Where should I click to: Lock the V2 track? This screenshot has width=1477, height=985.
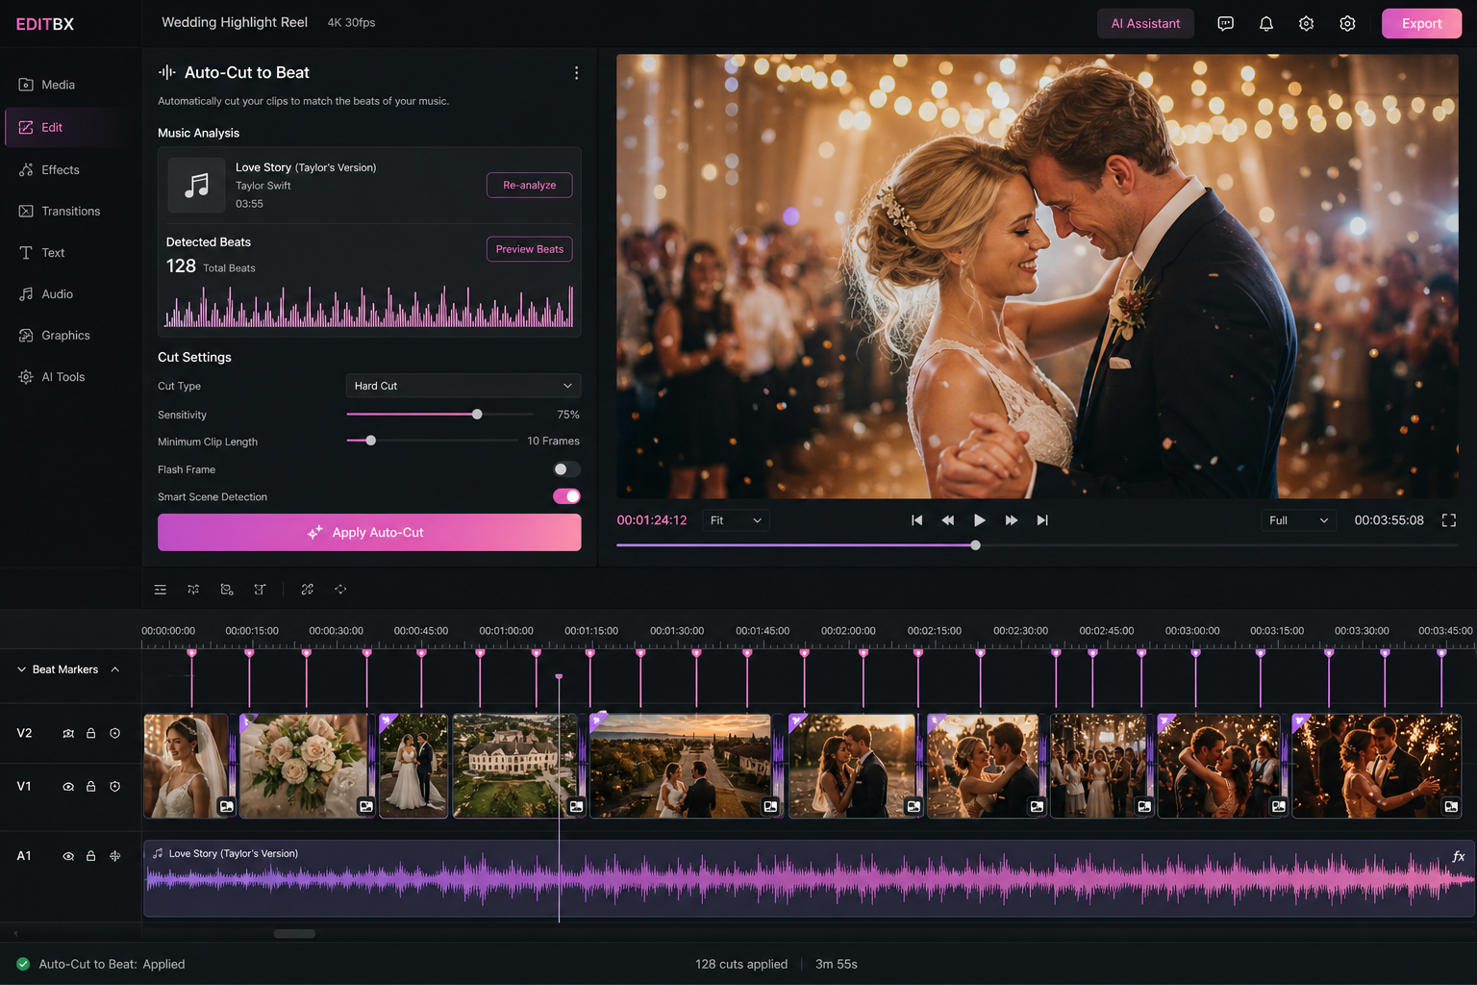tap(91, 733)
